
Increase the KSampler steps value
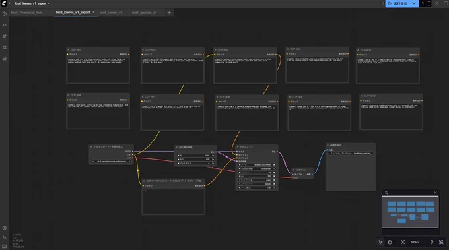[274, 172]
